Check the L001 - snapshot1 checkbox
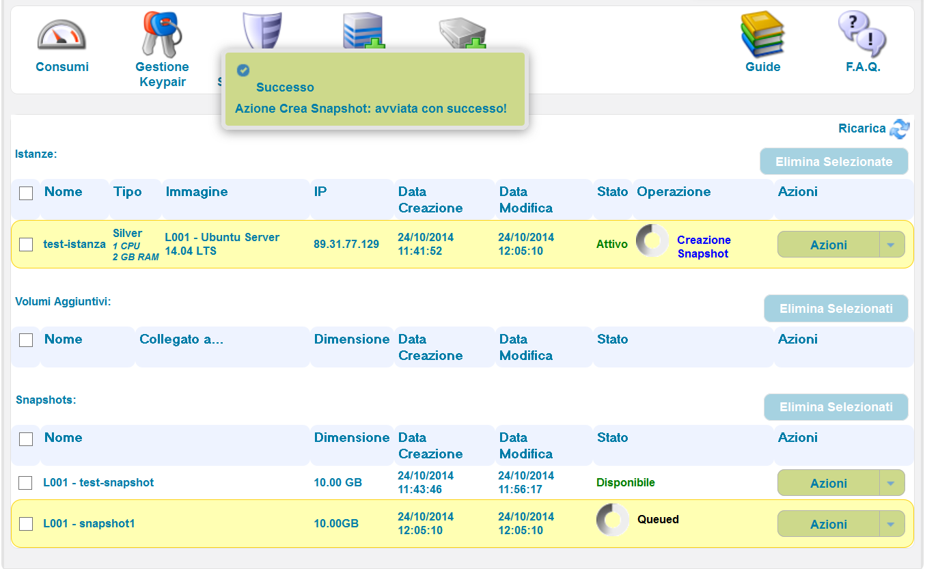 (26, 524)
